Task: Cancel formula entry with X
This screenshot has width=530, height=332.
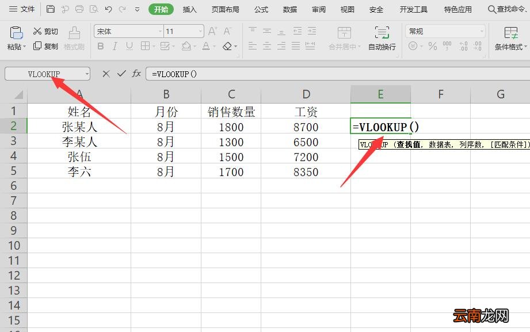Action: click(x=106, y=74)
